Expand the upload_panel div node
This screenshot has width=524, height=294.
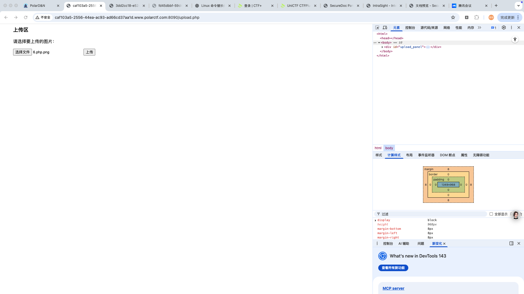(x=382, y=47)
